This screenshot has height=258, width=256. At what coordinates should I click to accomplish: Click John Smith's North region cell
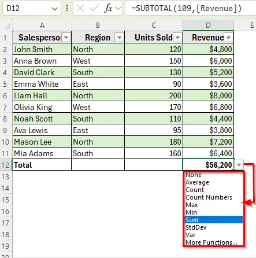click(98, 49)
